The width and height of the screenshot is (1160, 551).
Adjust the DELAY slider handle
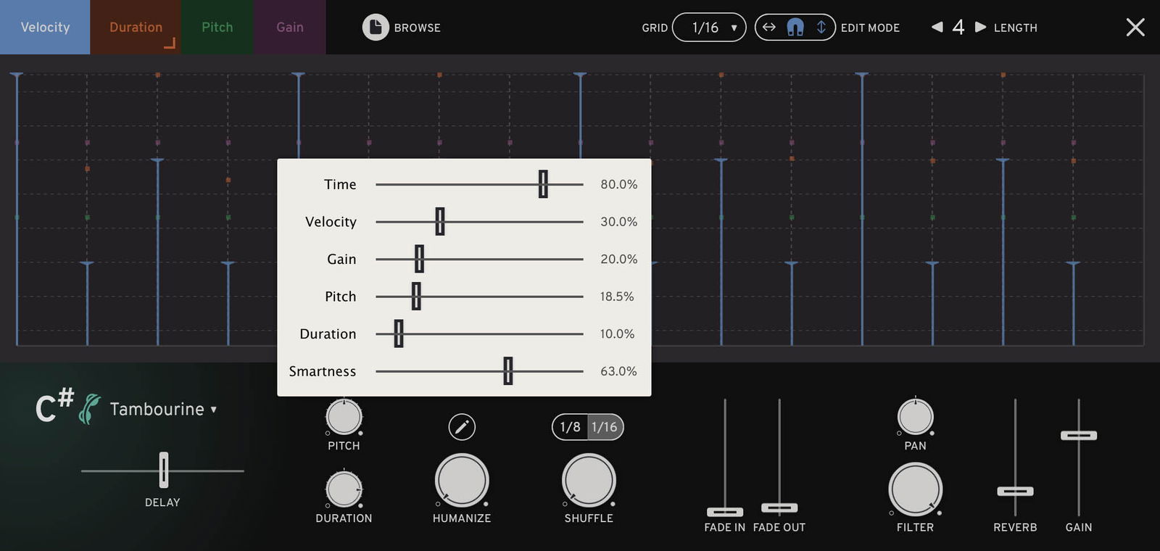[164, 470]
